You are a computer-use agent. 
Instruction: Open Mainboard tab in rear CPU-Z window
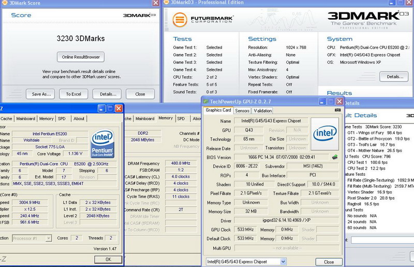tap(145, 119)
